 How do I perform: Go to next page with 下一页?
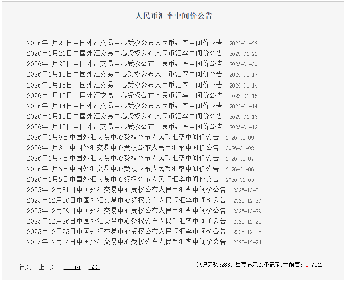pyautogui.click(x=72, y=267)
